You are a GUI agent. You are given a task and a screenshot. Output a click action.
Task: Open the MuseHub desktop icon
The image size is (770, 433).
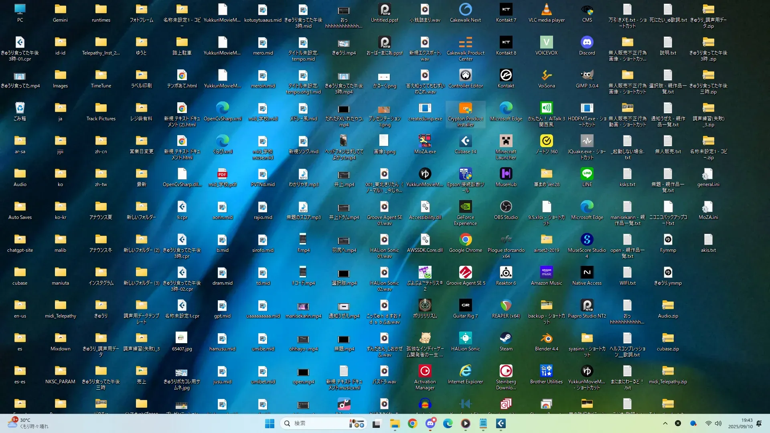coord(506,174)
